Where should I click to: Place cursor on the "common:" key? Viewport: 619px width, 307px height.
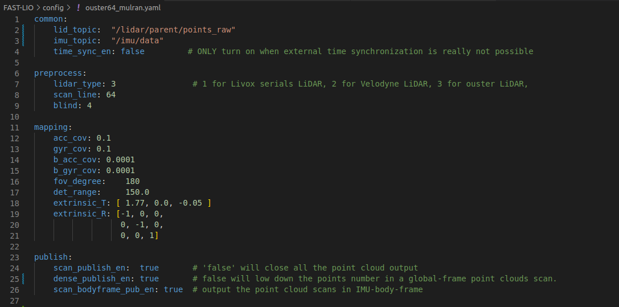point(50,19)
